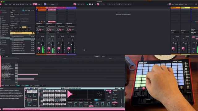Open track 3 Audio To dropdown
The width and height of the screenshot is (198, 111).
pos(61,32)
